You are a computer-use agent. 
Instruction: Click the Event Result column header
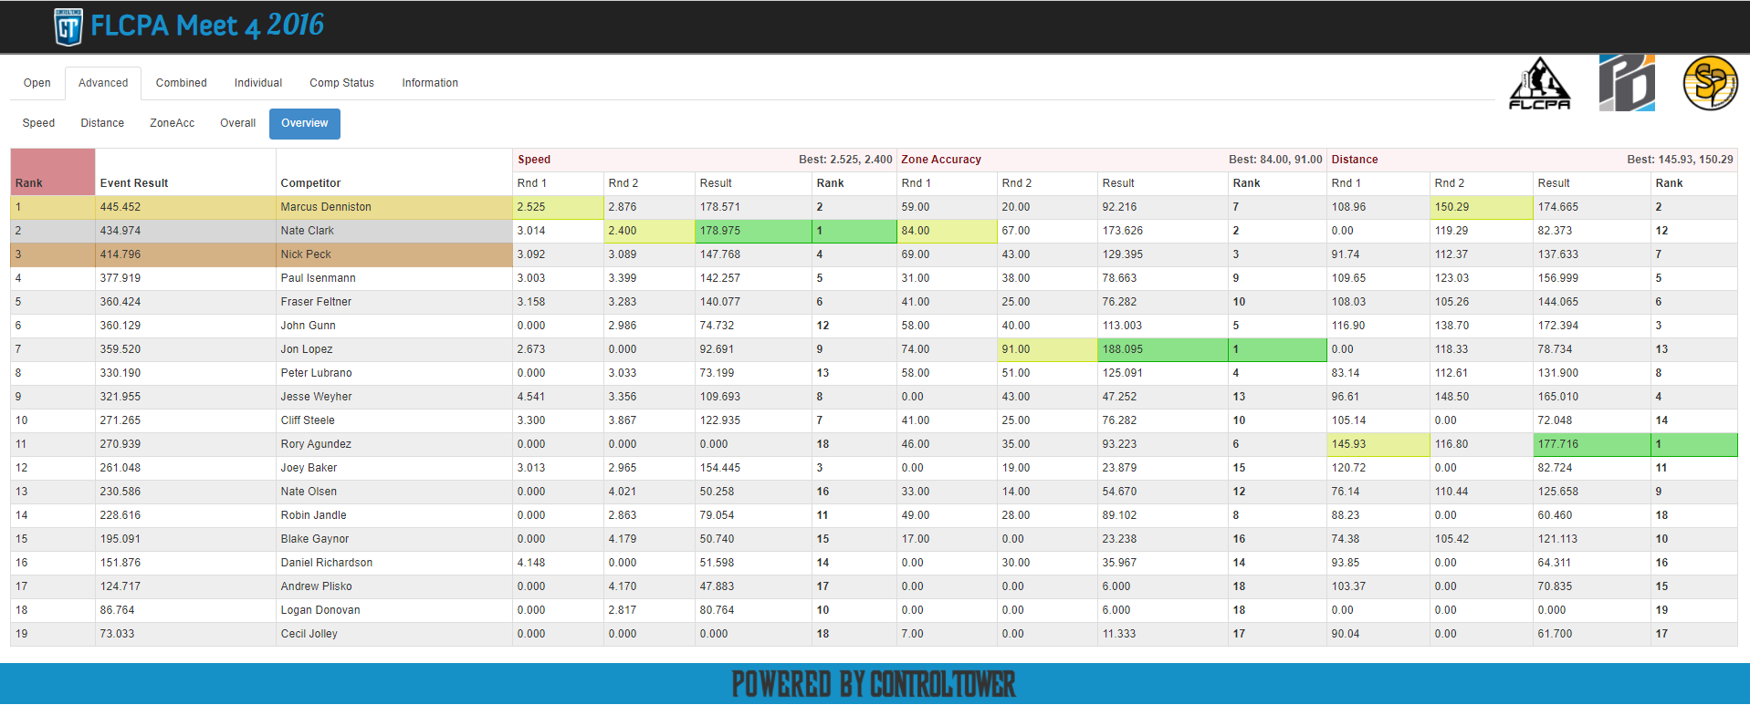coord(134,183)
